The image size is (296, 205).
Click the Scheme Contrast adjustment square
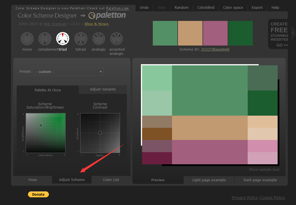tap(100, 133)
